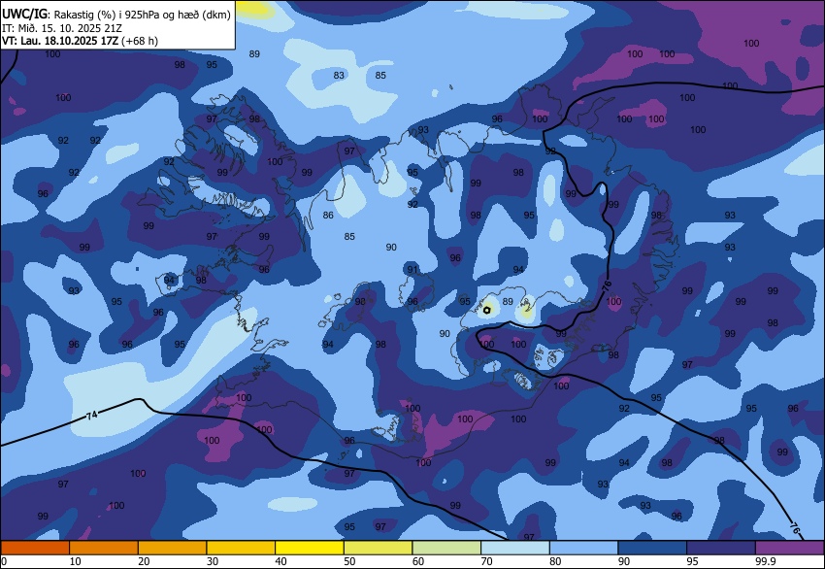Image resolution: width=825 pixels, height=569 pixels.
Task: Pick the 70–80 pale blue legend swatch
Action: (515, 548)
